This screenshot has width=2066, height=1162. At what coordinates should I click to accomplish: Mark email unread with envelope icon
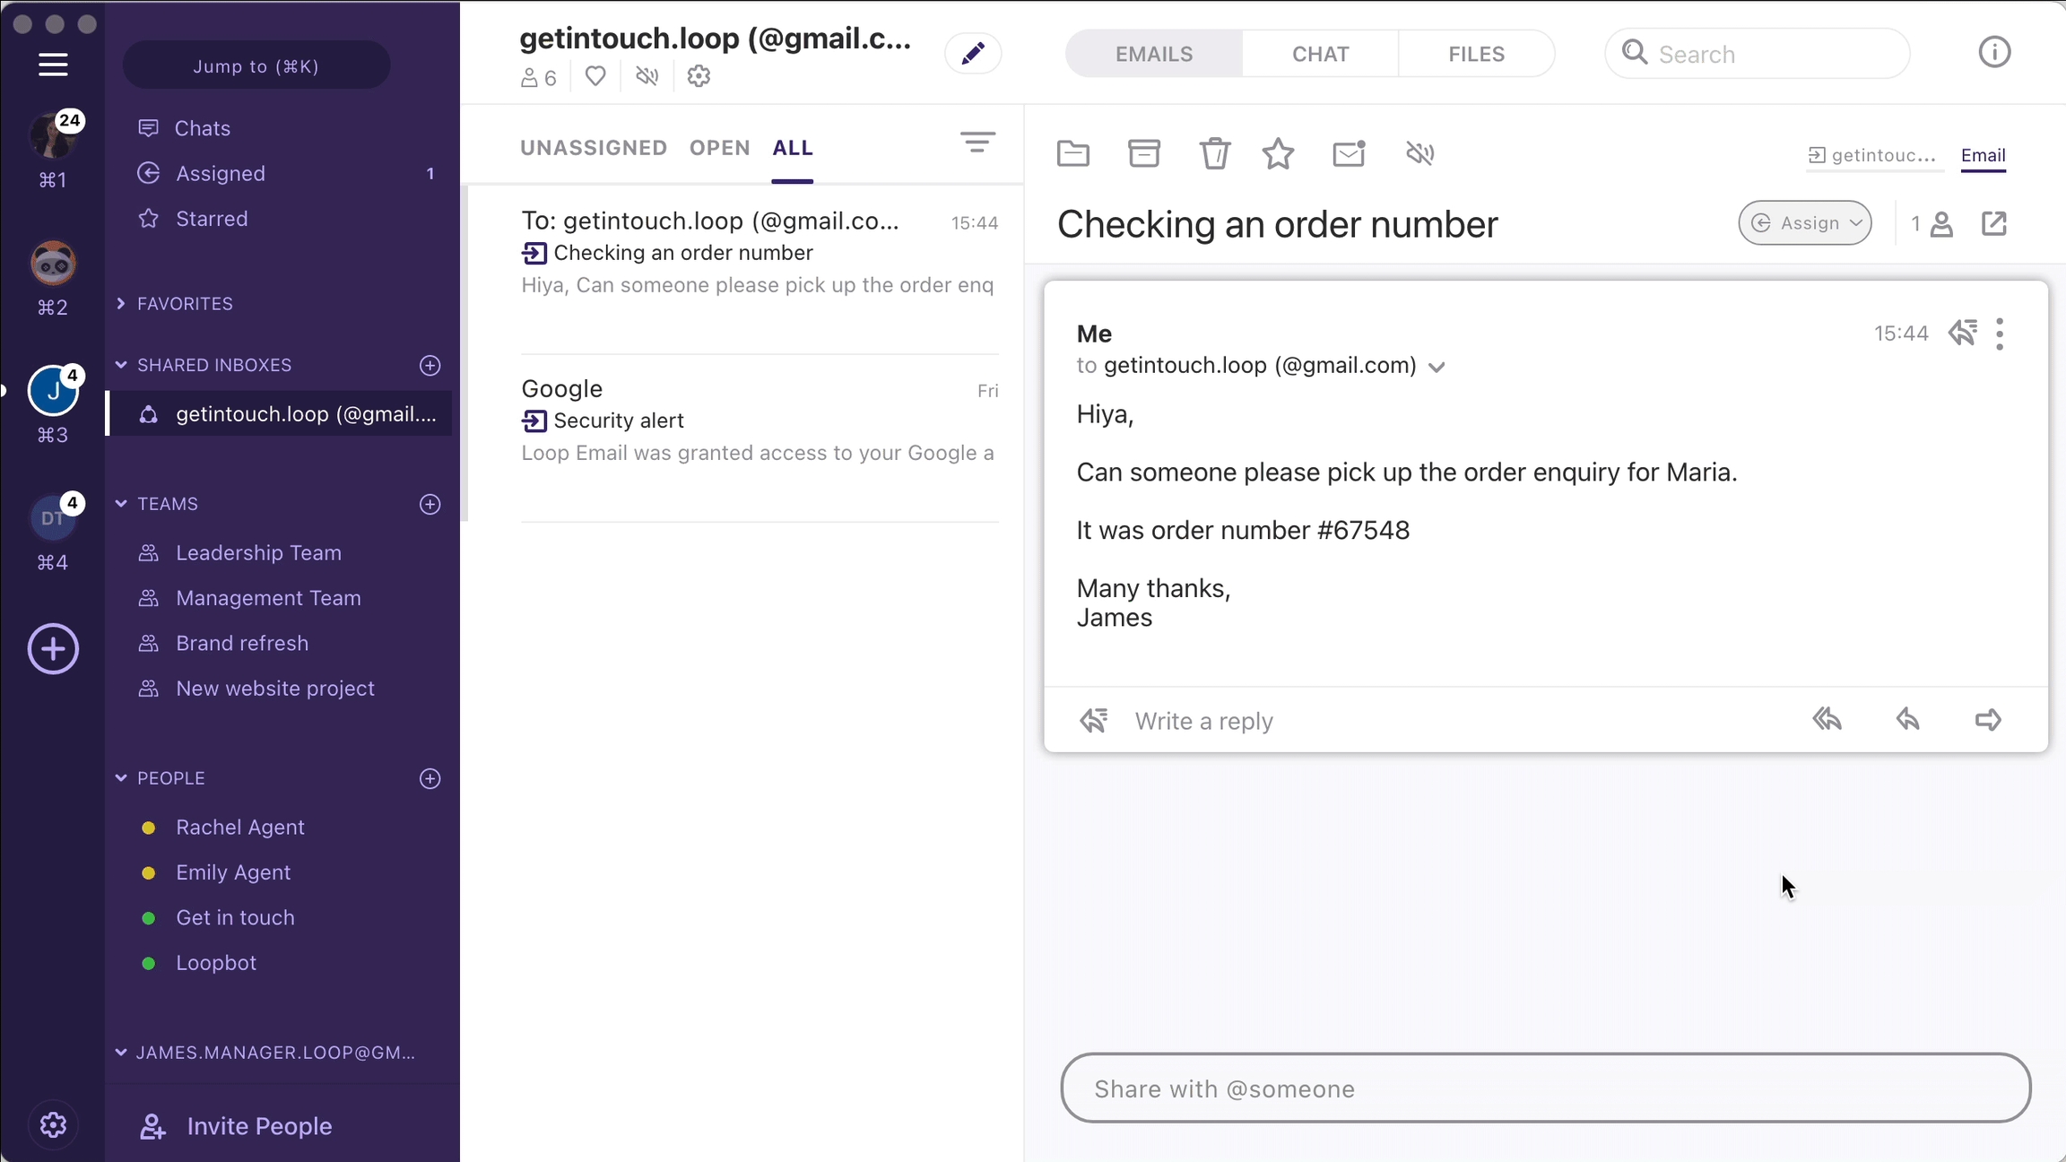1349,154
